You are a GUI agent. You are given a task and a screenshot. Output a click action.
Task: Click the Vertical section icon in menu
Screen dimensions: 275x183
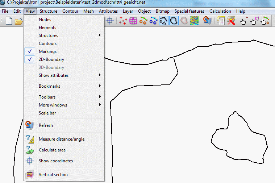pos(30,175)
